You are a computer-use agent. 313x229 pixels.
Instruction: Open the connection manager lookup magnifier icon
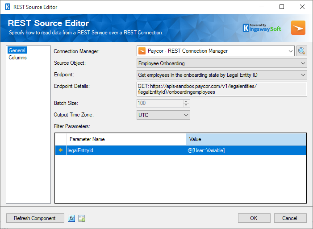click(x=301, y=51)
